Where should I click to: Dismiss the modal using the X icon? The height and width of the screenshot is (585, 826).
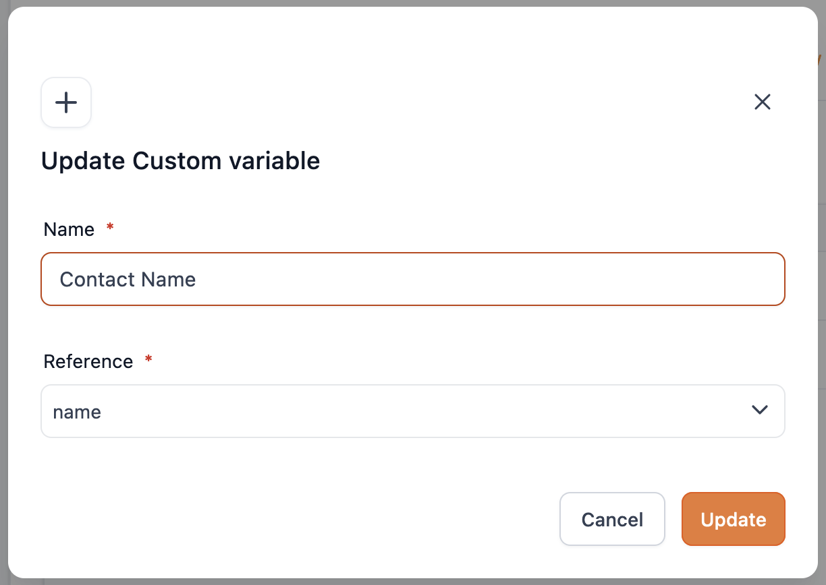762,102
